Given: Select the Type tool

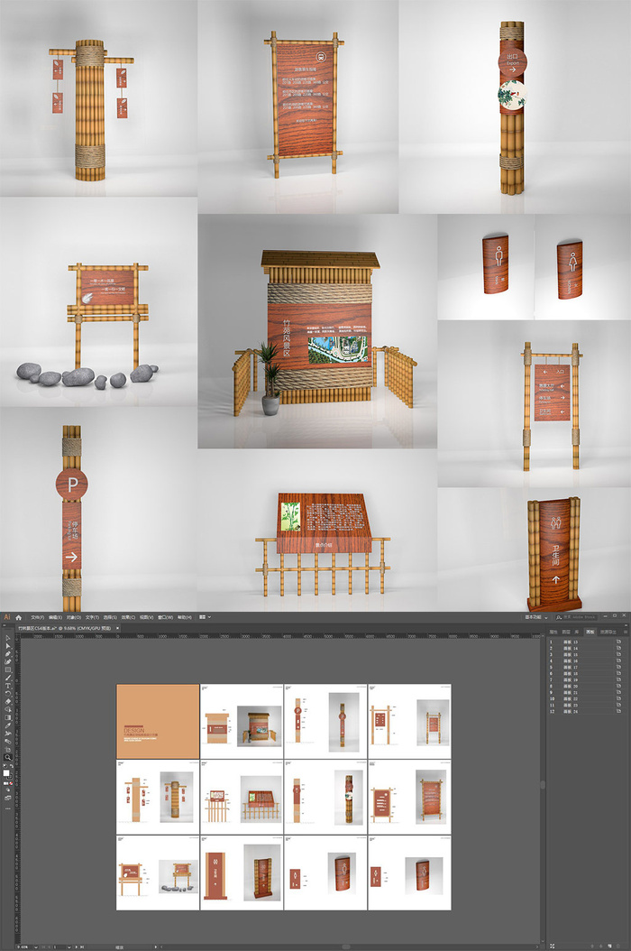Looking at the screenshot, I should tap(7, 686).
